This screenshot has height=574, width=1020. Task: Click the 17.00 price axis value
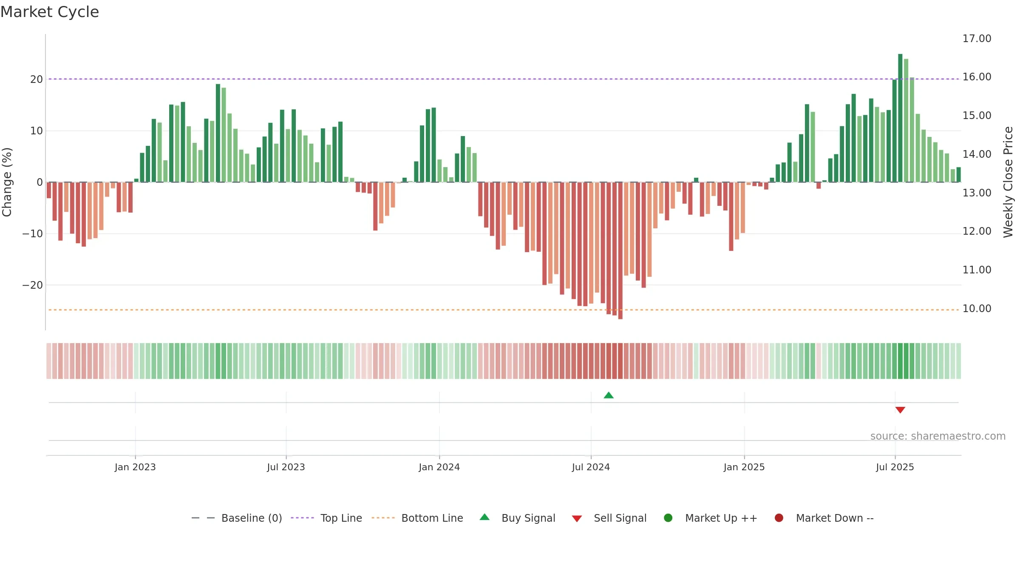[x=977, y=38]
